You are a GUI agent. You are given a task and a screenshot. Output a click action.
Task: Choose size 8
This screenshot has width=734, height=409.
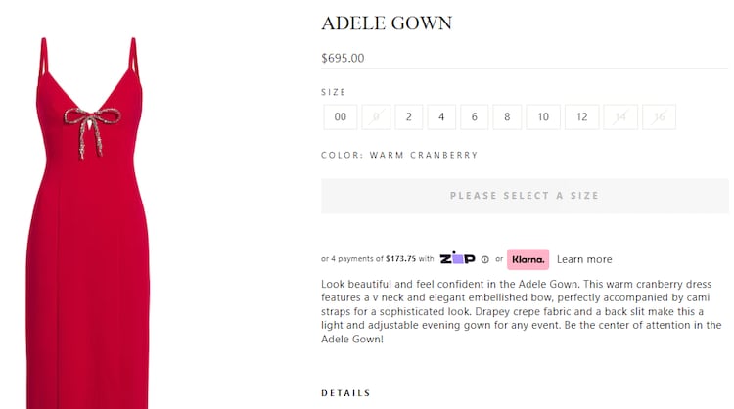click(507, 117)
